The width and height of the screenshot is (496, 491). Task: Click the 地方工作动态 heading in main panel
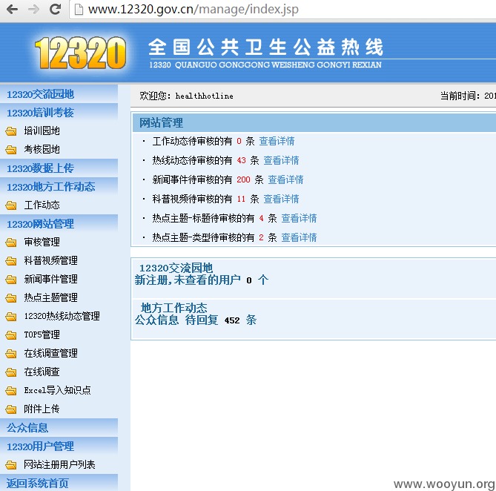click(173, 308)
